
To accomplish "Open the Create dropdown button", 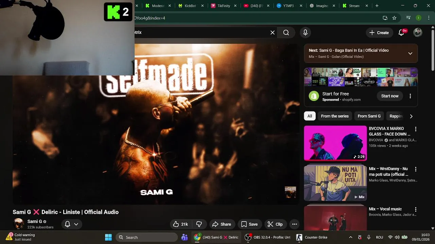I will pos(379,33).
